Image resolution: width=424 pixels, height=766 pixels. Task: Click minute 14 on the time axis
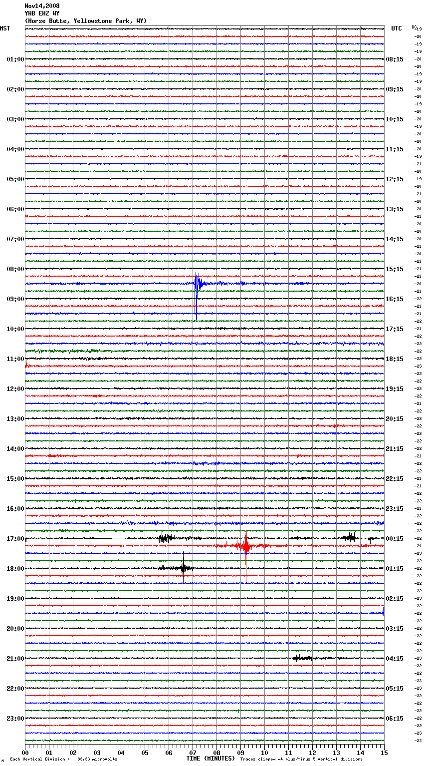[x=360, y=753]
